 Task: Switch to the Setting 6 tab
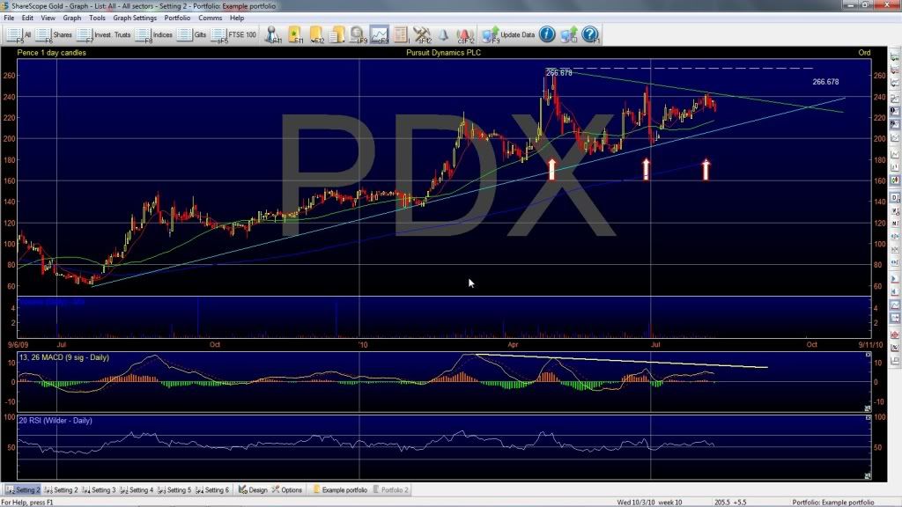(x=213, y=490)
